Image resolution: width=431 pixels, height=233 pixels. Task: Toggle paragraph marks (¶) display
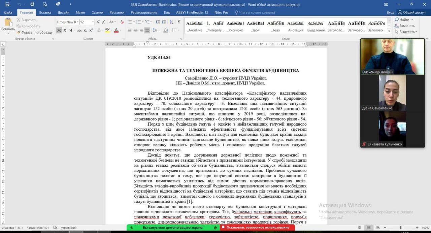click(179, 22)
